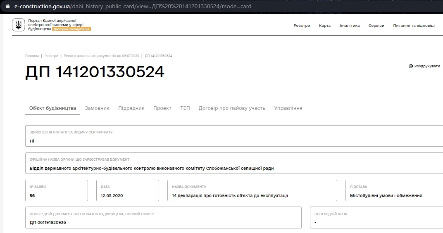The height and width of the screenshot is (233, 443).
Task: Switch to the Замовник tab
Action: [97, 108]
